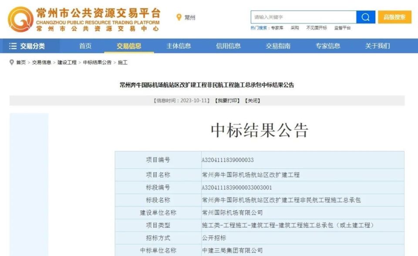Click the blue magnifier search icon
The height and width of the screenshot is (256, 418).
[x=366, y=17]
